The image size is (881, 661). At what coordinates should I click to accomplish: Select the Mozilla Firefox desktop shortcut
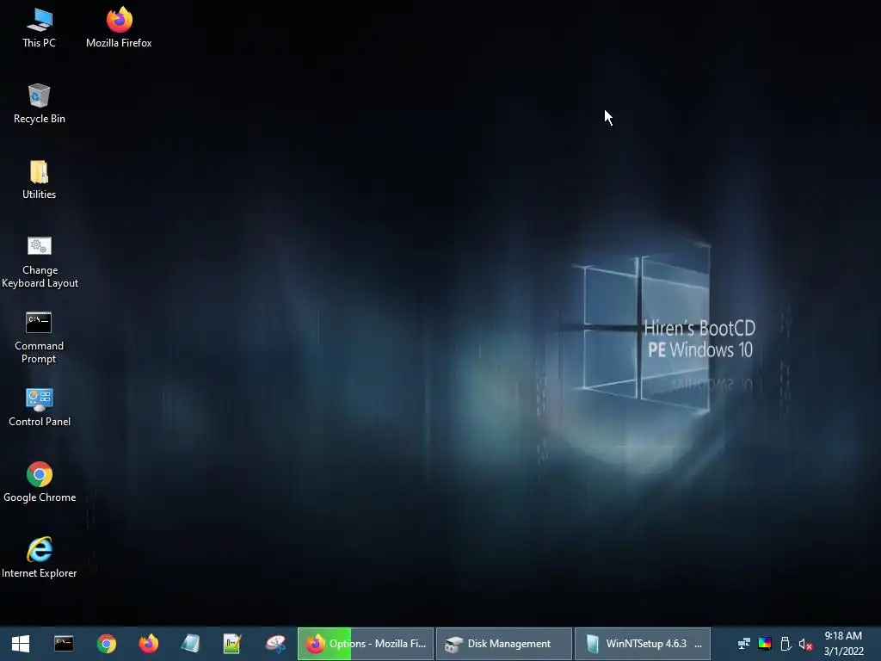[119, 28]
